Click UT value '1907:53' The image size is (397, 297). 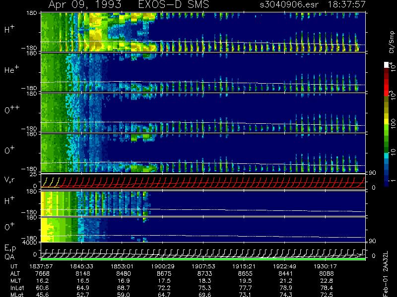[x=203, y=266]
